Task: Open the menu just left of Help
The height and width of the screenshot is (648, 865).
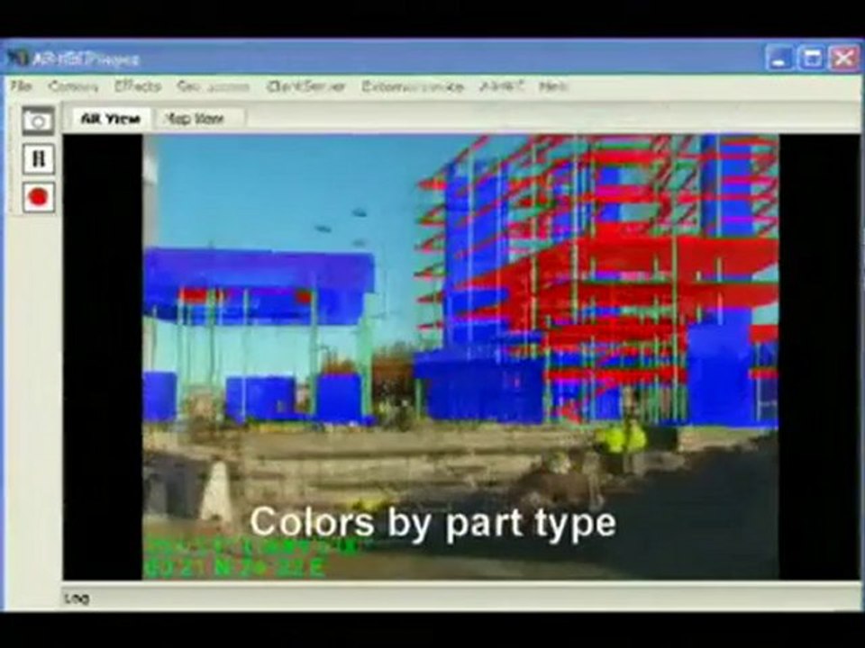Action: [x=501, y=86]
